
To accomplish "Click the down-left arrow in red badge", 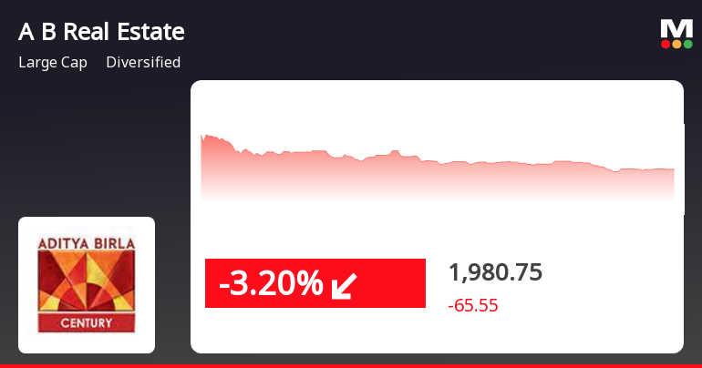I will (345, 285).
